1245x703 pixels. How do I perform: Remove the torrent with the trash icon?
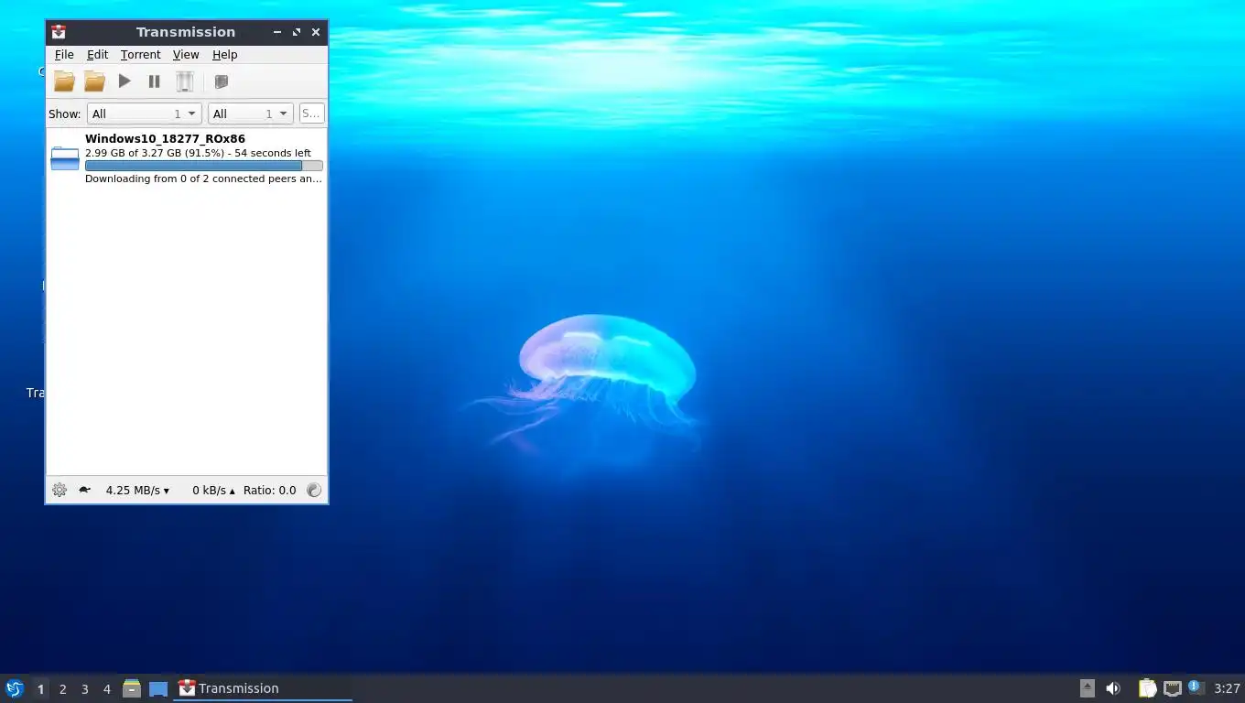pos(185,81)
